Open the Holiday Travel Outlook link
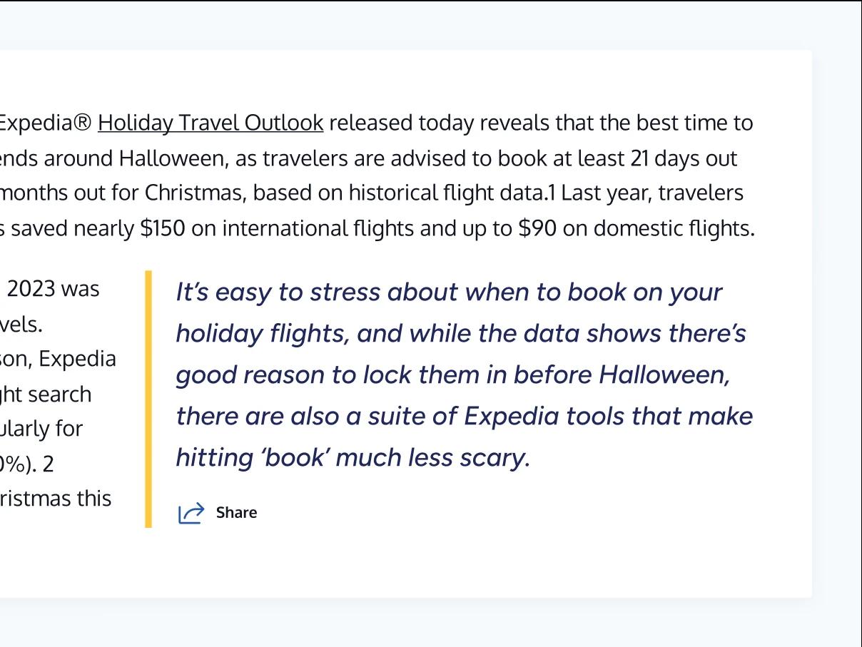The width and height of the screenshot is (862, 647). (x=211, y=123)
